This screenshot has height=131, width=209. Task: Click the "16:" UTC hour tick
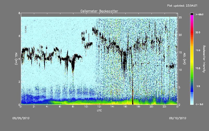pos(126,107)
